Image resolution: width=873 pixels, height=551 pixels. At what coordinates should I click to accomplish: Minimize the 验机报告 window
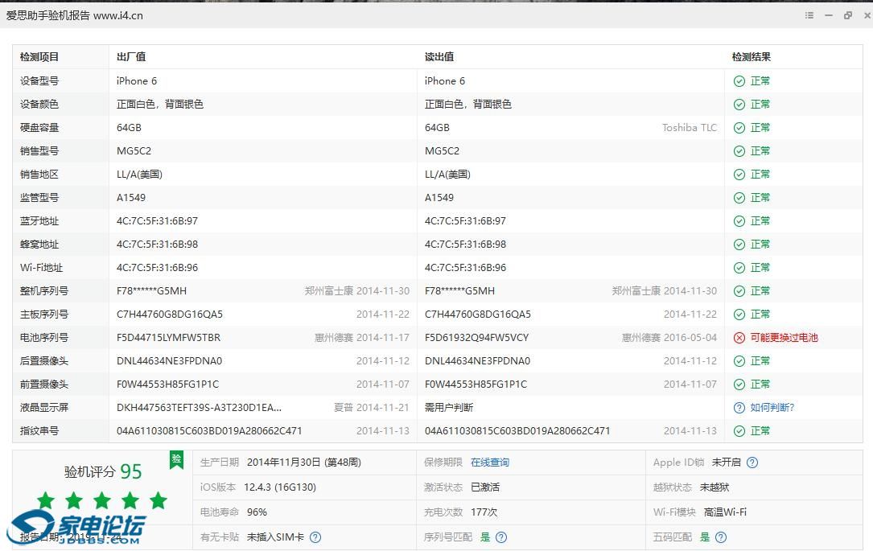[x=829, y=15]
